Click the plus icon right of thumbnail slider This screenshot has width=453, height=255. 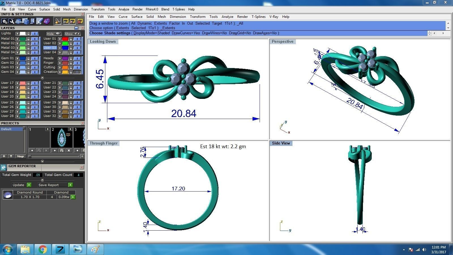pyautogui.click(x=82, y=156)
